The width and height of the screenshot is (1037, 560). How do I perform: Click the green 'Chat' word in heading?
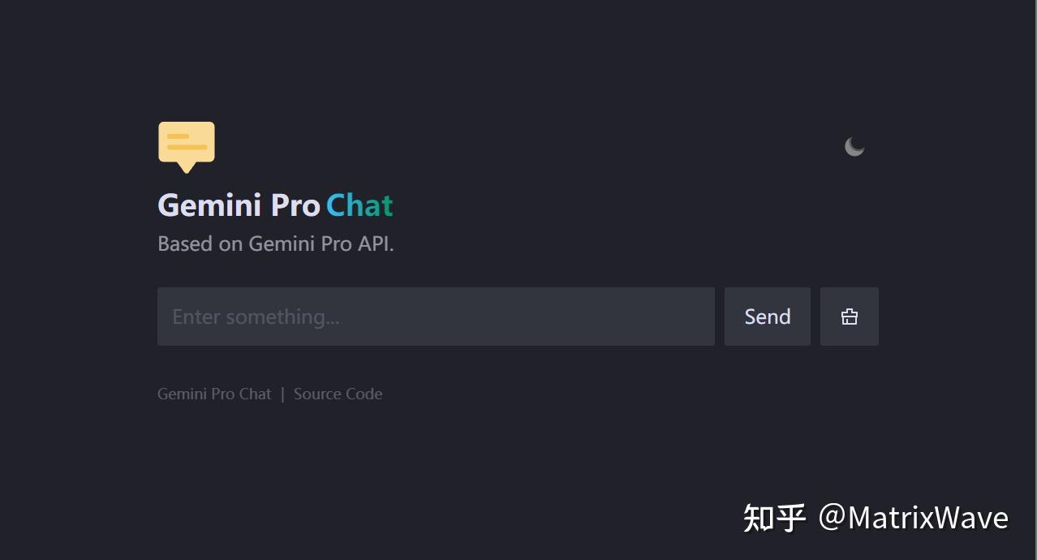[359, 205]
